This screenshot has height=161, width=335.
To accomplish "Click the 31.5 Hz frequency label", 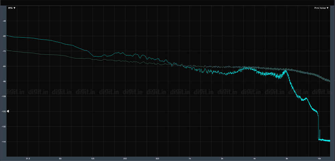I will pyautogui.click(x=28, y=159).
